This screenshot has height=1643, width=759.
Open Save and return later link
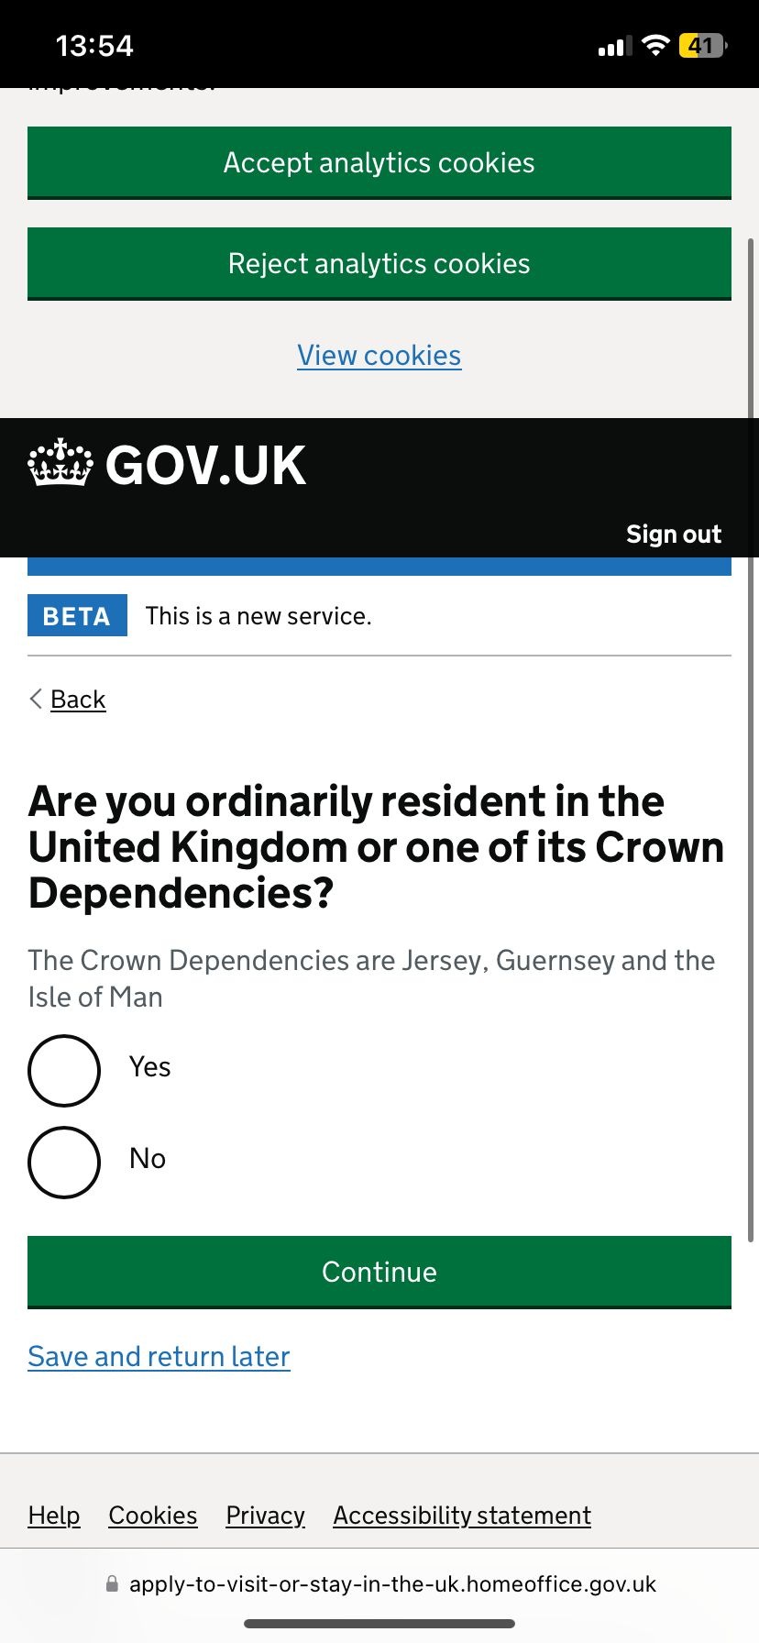[x=159, y=1356]
